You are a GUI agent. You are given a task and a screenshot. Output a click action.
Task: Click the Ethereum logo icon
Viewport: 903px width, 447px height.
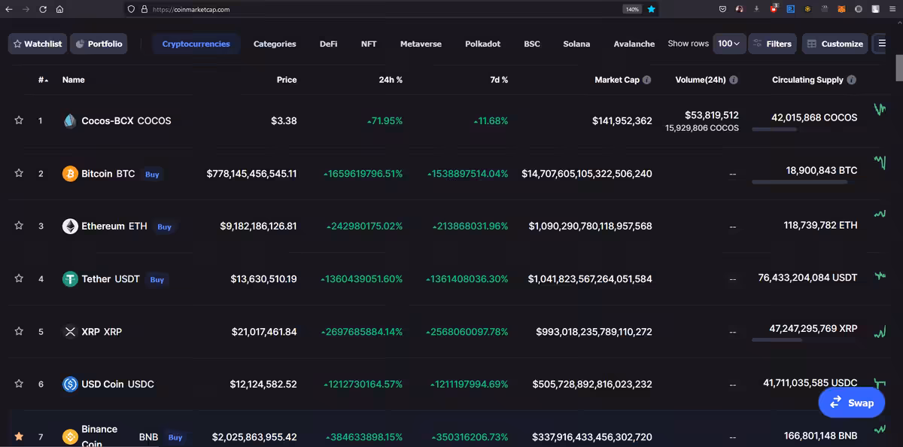(x=70, y=227)
